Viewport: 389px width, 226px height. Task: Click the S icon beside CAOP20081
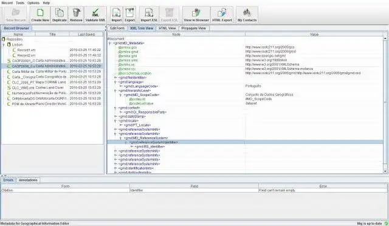[9, 61]
